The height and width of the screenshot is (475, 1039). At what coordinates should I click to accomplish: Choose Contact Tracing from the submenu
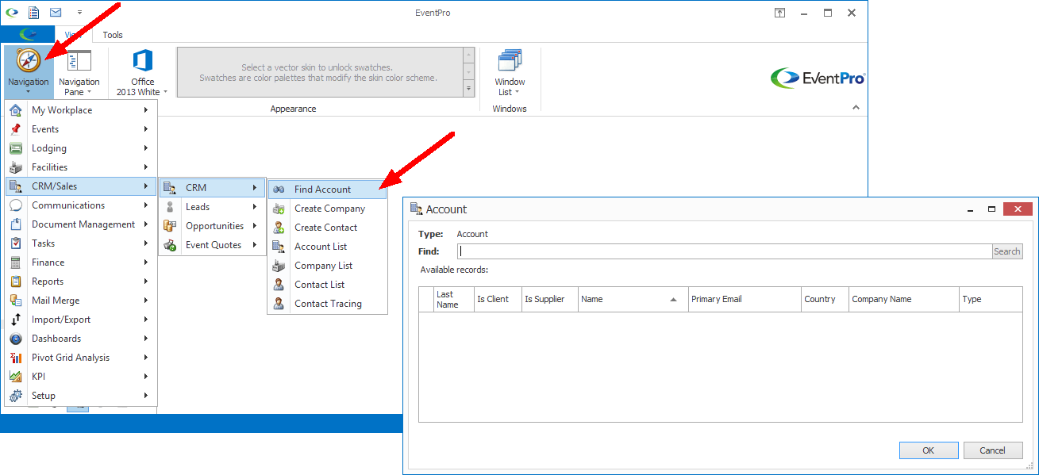tap(327, 304)
